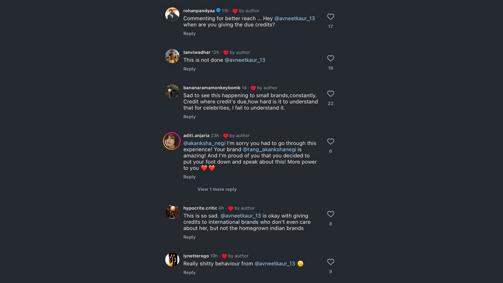The height and width of the screenshot is (283, 503).
Task: Open the @rang_akankshanegi brand mention
Action: (270, 150)
